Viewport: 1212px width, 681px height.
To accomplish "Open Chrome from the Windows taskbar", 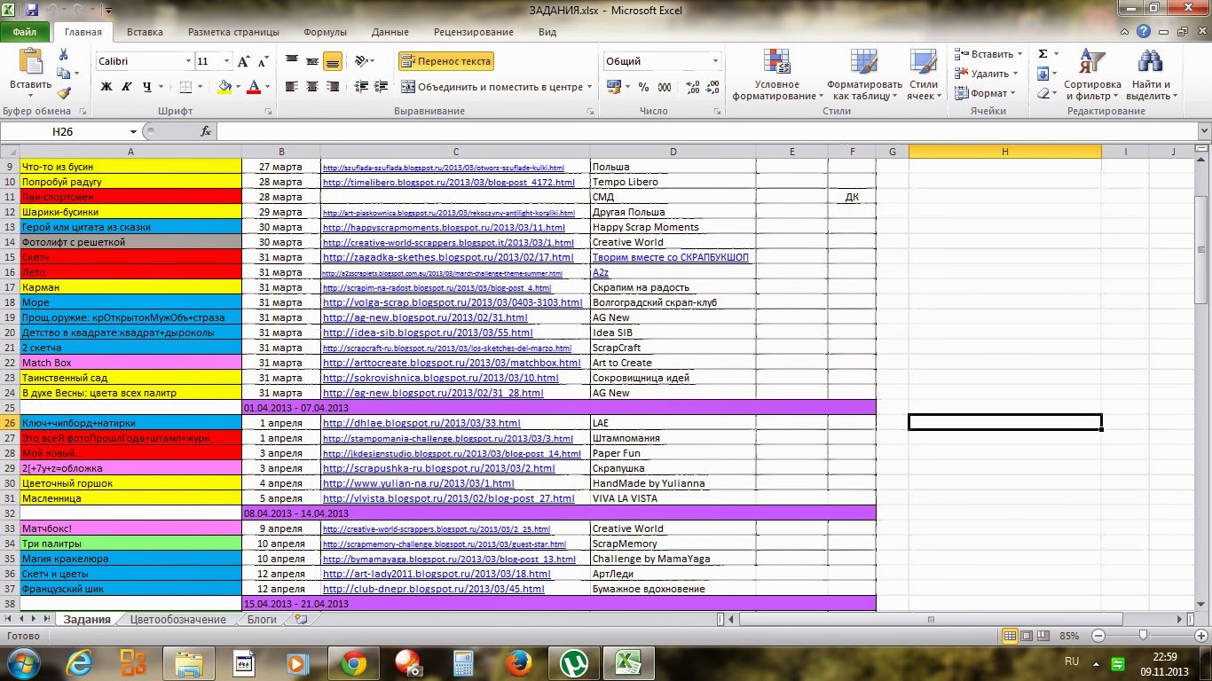I will click(x=354, y=662).
